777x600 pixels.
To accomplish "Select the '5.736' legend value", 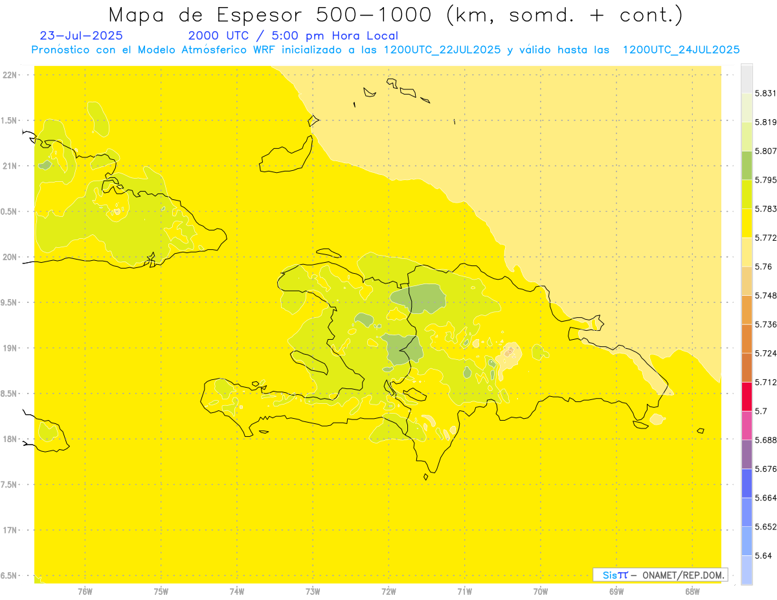I will pos(765,324).
